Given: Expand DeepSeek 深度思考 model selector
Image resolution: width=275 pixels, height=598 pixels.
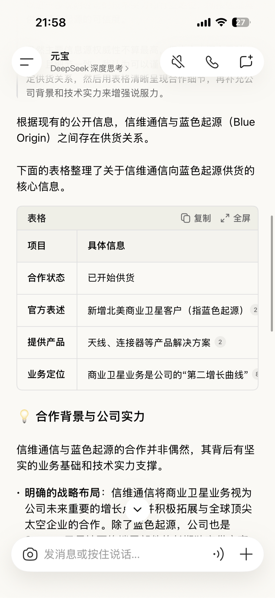Looking at the screenshot, I should [x=90, y=68].
